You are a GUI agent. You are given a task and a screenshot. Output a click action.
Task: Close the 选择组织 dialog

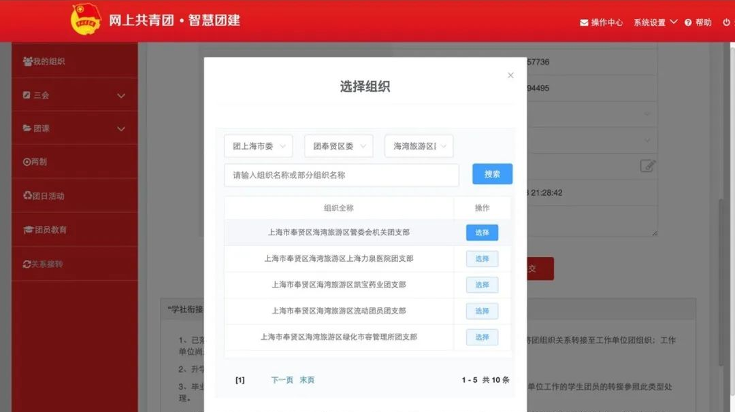pos(510,75)
